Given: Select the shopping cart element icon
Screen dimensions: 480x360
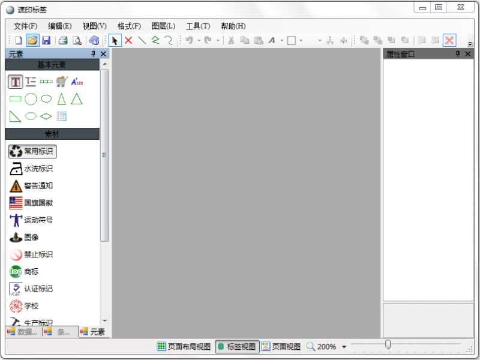Looking at the screenshot, I should click(61, 82).
